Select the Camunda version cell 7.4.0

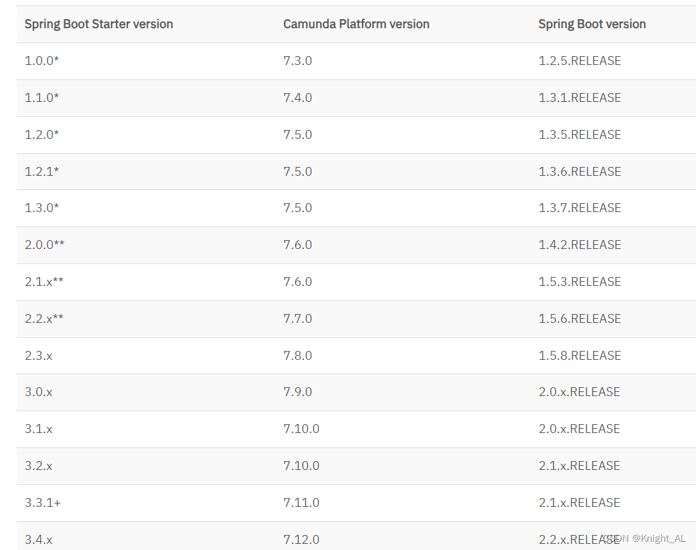tap(298, 98)
